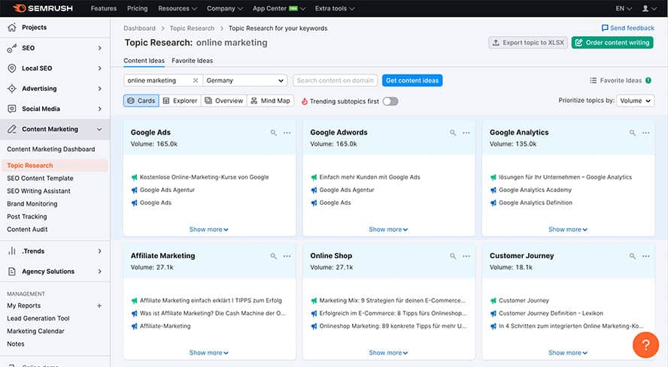Toggle Trending subtopics first switch
The image size is (668, 367).
click(390, 101)
